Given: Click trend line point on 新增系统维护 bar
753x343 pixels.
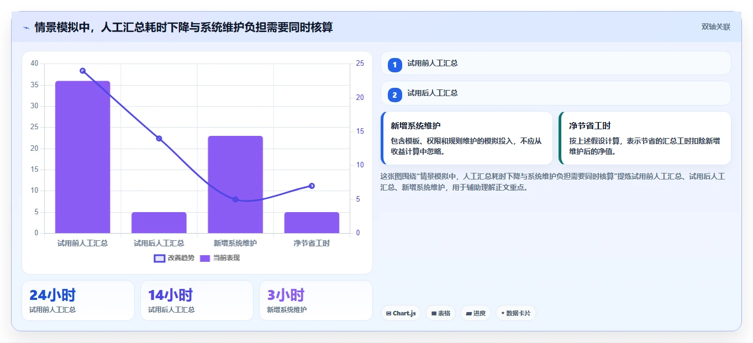Looking at the screenshot, I should pyautogui.click(x=235, y=199).
